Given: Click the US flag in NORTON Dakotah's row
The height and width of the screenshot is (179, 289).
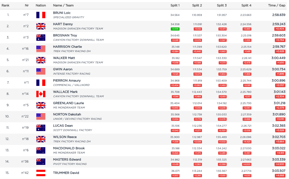Looking at the screenshot, I should point(41,116).
